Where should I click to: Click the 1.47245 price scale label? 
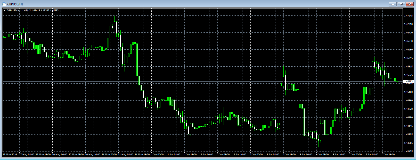point(409,16)
